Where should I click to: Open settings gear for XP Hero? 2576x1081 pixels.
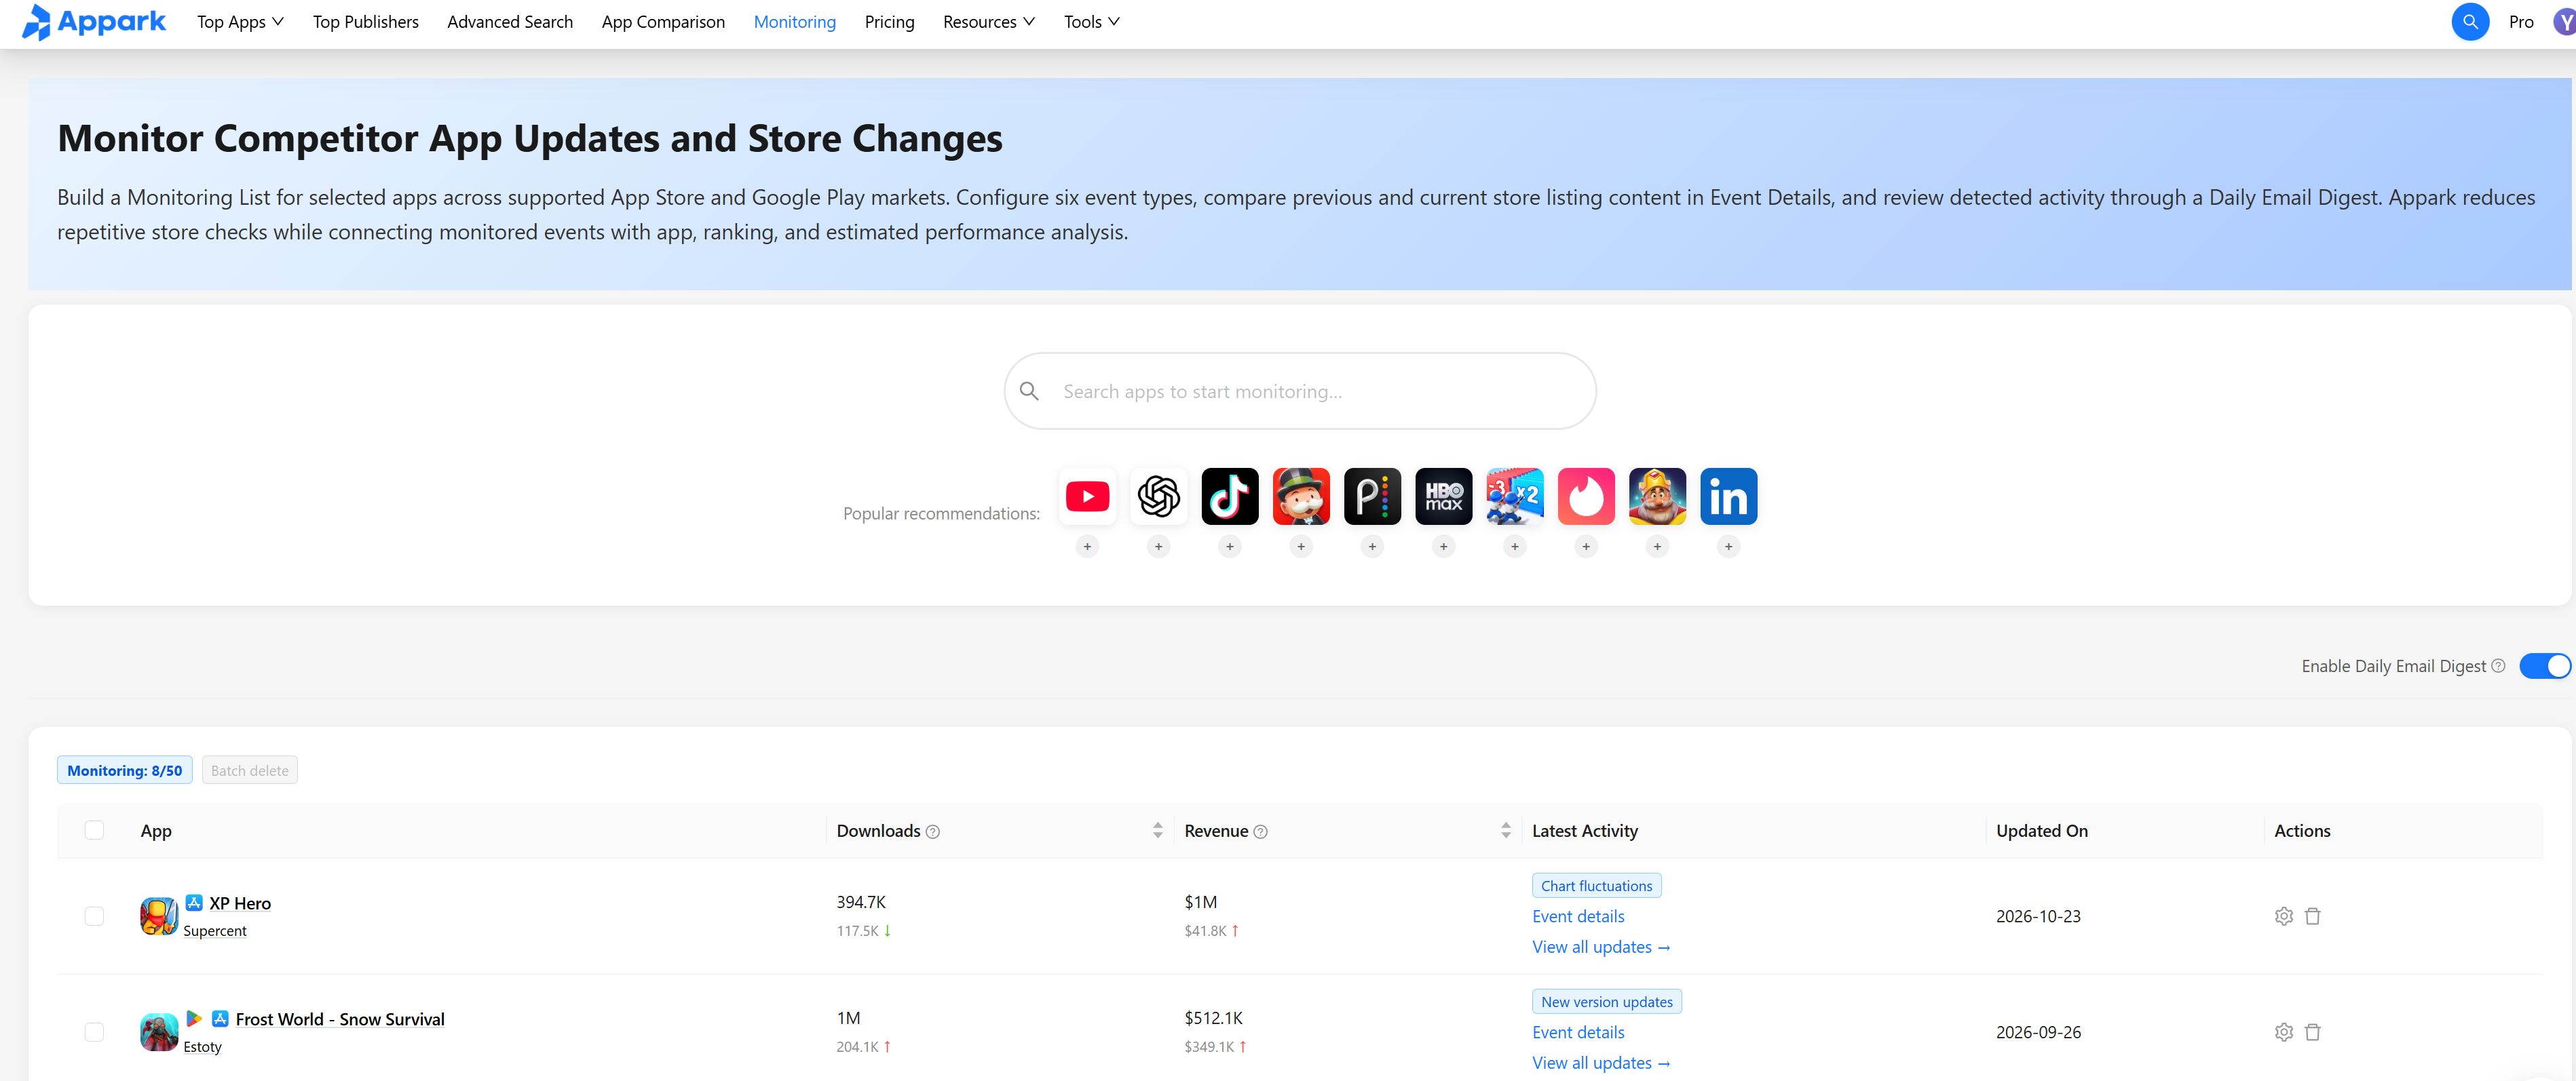tap(2283, 916)
